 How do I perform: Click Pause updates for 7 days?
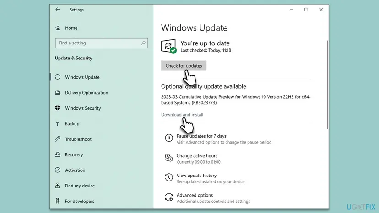pos(201,136)
